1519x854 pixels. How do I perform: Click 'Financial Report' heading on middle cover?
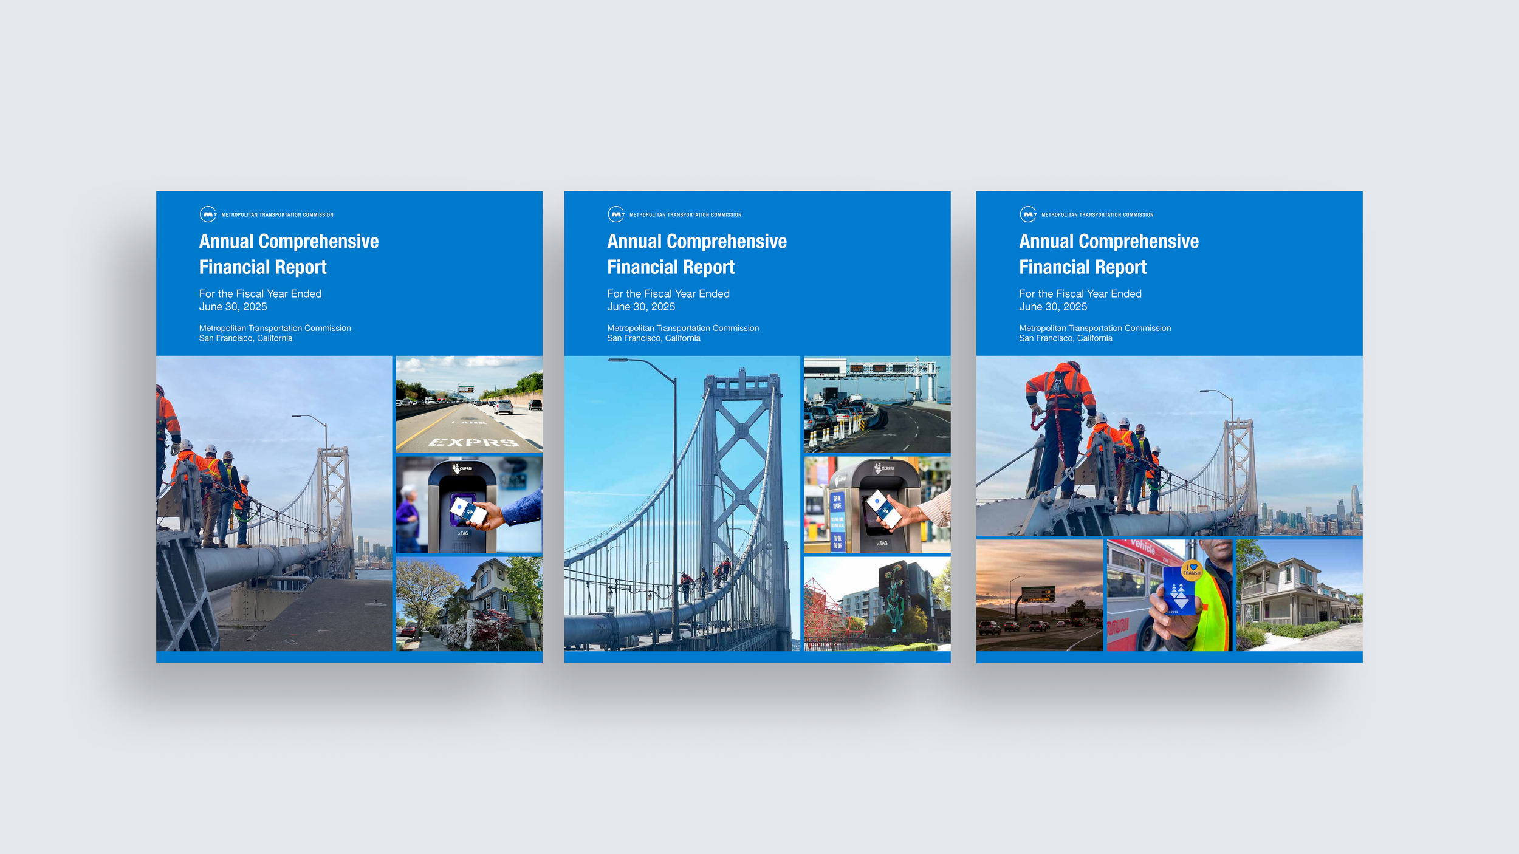click(671, 267)
